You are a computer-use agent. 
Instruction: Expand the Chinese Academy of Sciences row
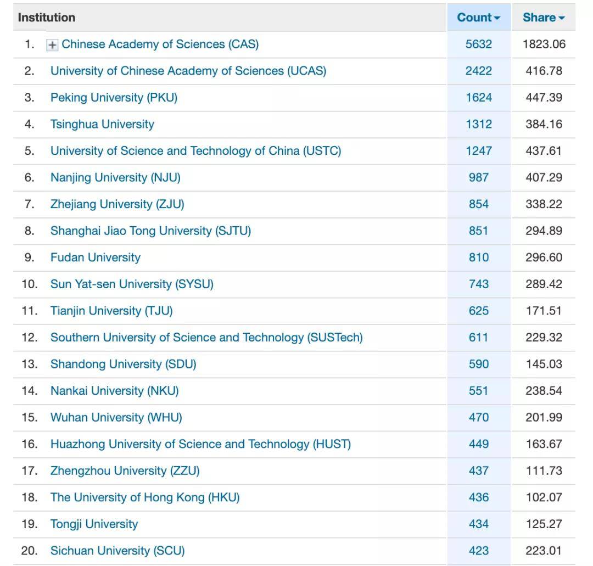click(52, 45)
